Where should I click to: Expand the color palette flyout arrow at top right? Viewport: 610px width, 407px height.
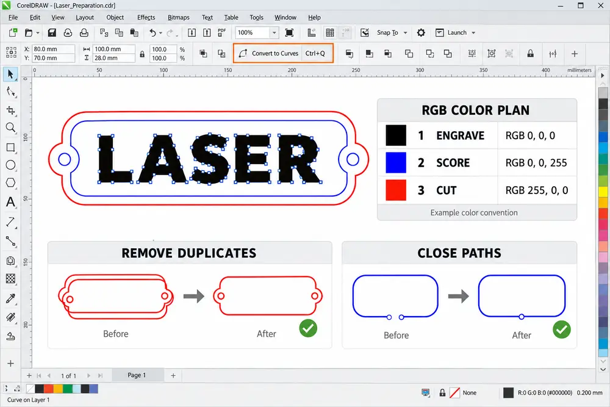tap(603, 76)
